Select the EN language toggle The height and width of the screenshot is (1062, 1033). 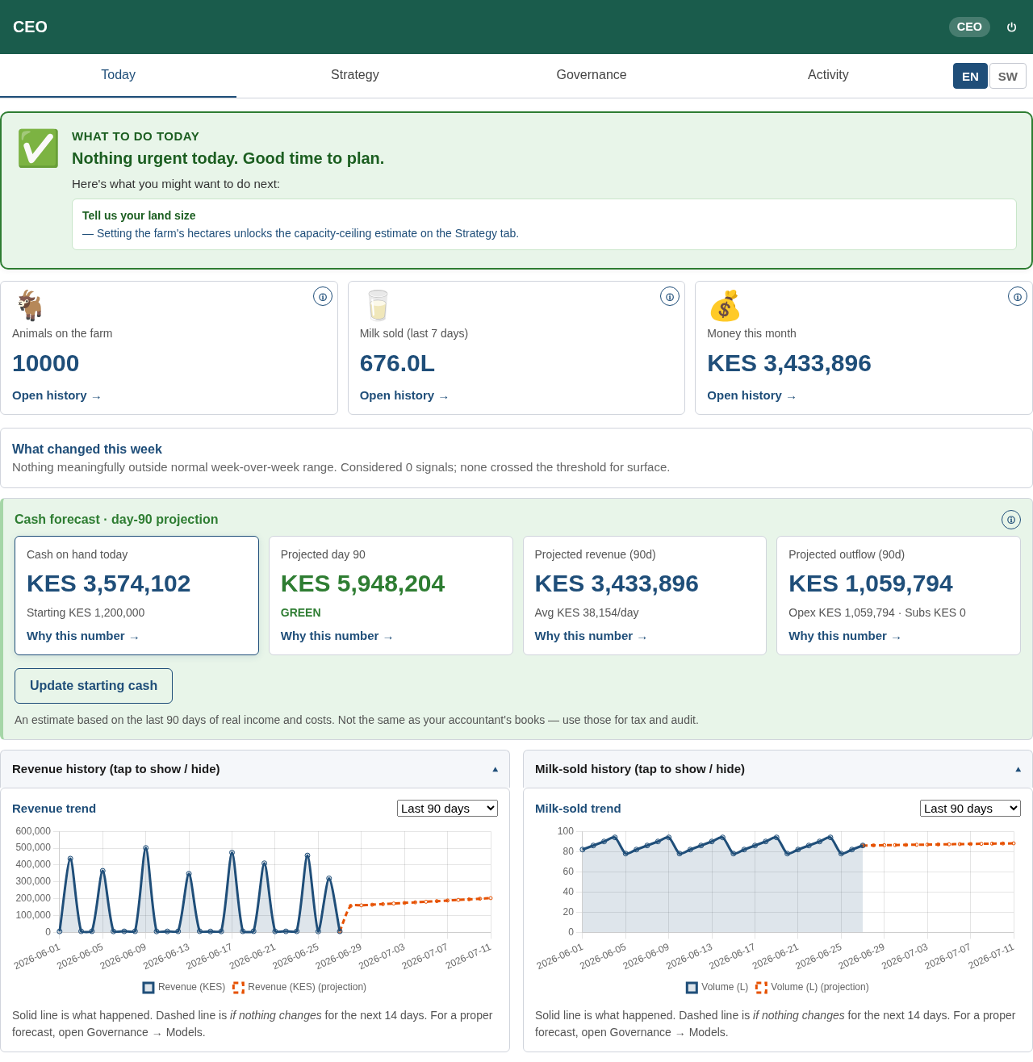tap(970, 76)
